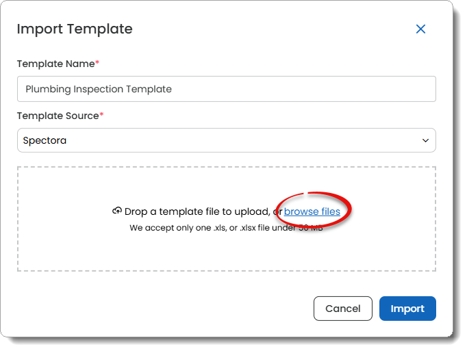
Task: Click the Template Name label
Action: 55,64
